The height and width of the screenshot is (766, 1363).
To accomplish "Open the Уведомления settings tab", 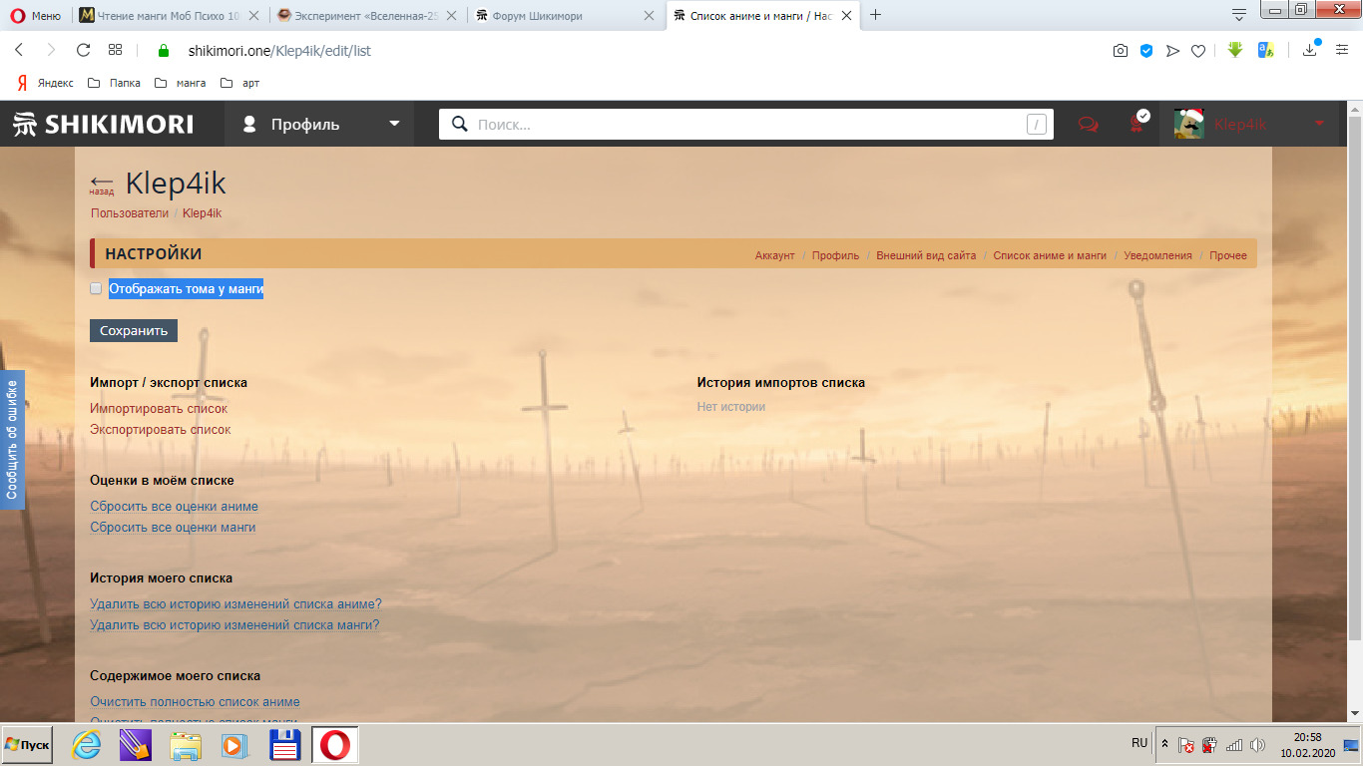I will (1157, 255).
